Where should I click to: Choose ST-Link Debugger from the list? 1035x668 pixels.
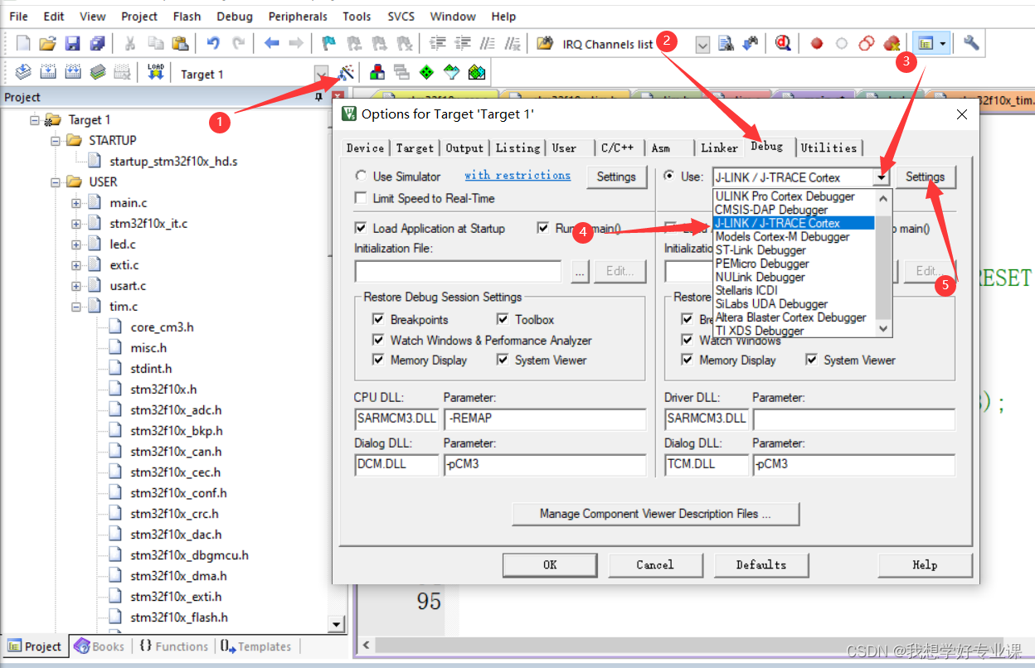pos(794,249)
